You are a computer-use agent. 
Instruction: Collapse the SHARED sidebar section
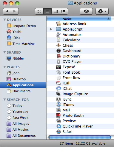pyautogui.click(x=4, y=52)
